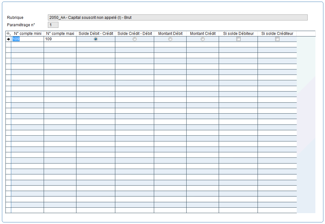Click the Montant Crédit column header
The width and height of the screenshot is (325, 224).
coord(203,34)
